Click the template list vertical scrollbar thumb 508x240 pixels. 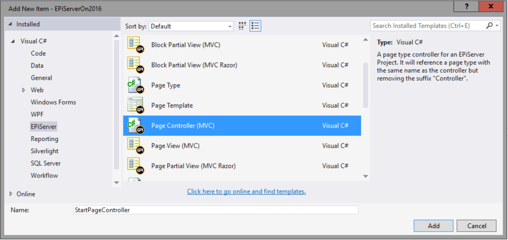[x=366, y=85]
